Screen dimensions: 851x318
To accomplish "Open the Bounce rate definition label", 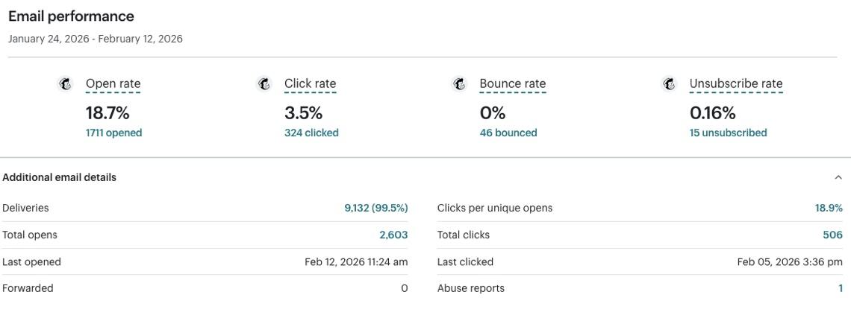I will point(512,84).
